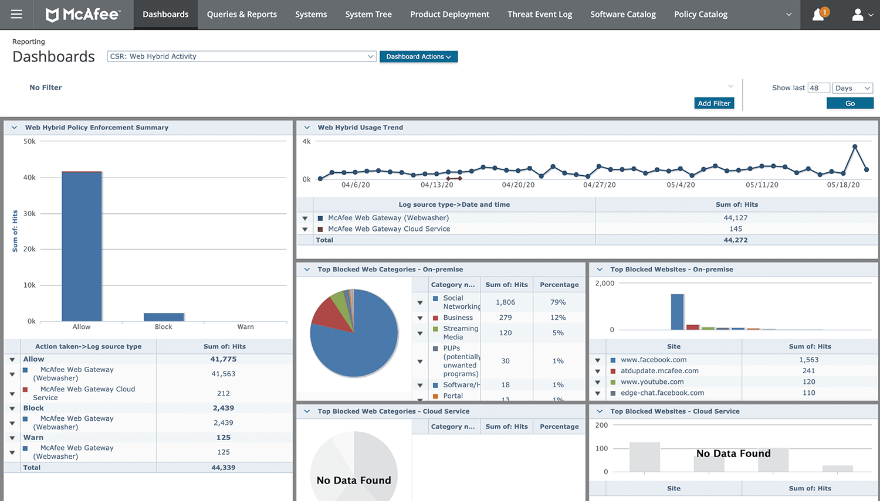Sort on-premise categories by Category name column

pyautogui.click(x=453, y=285)
